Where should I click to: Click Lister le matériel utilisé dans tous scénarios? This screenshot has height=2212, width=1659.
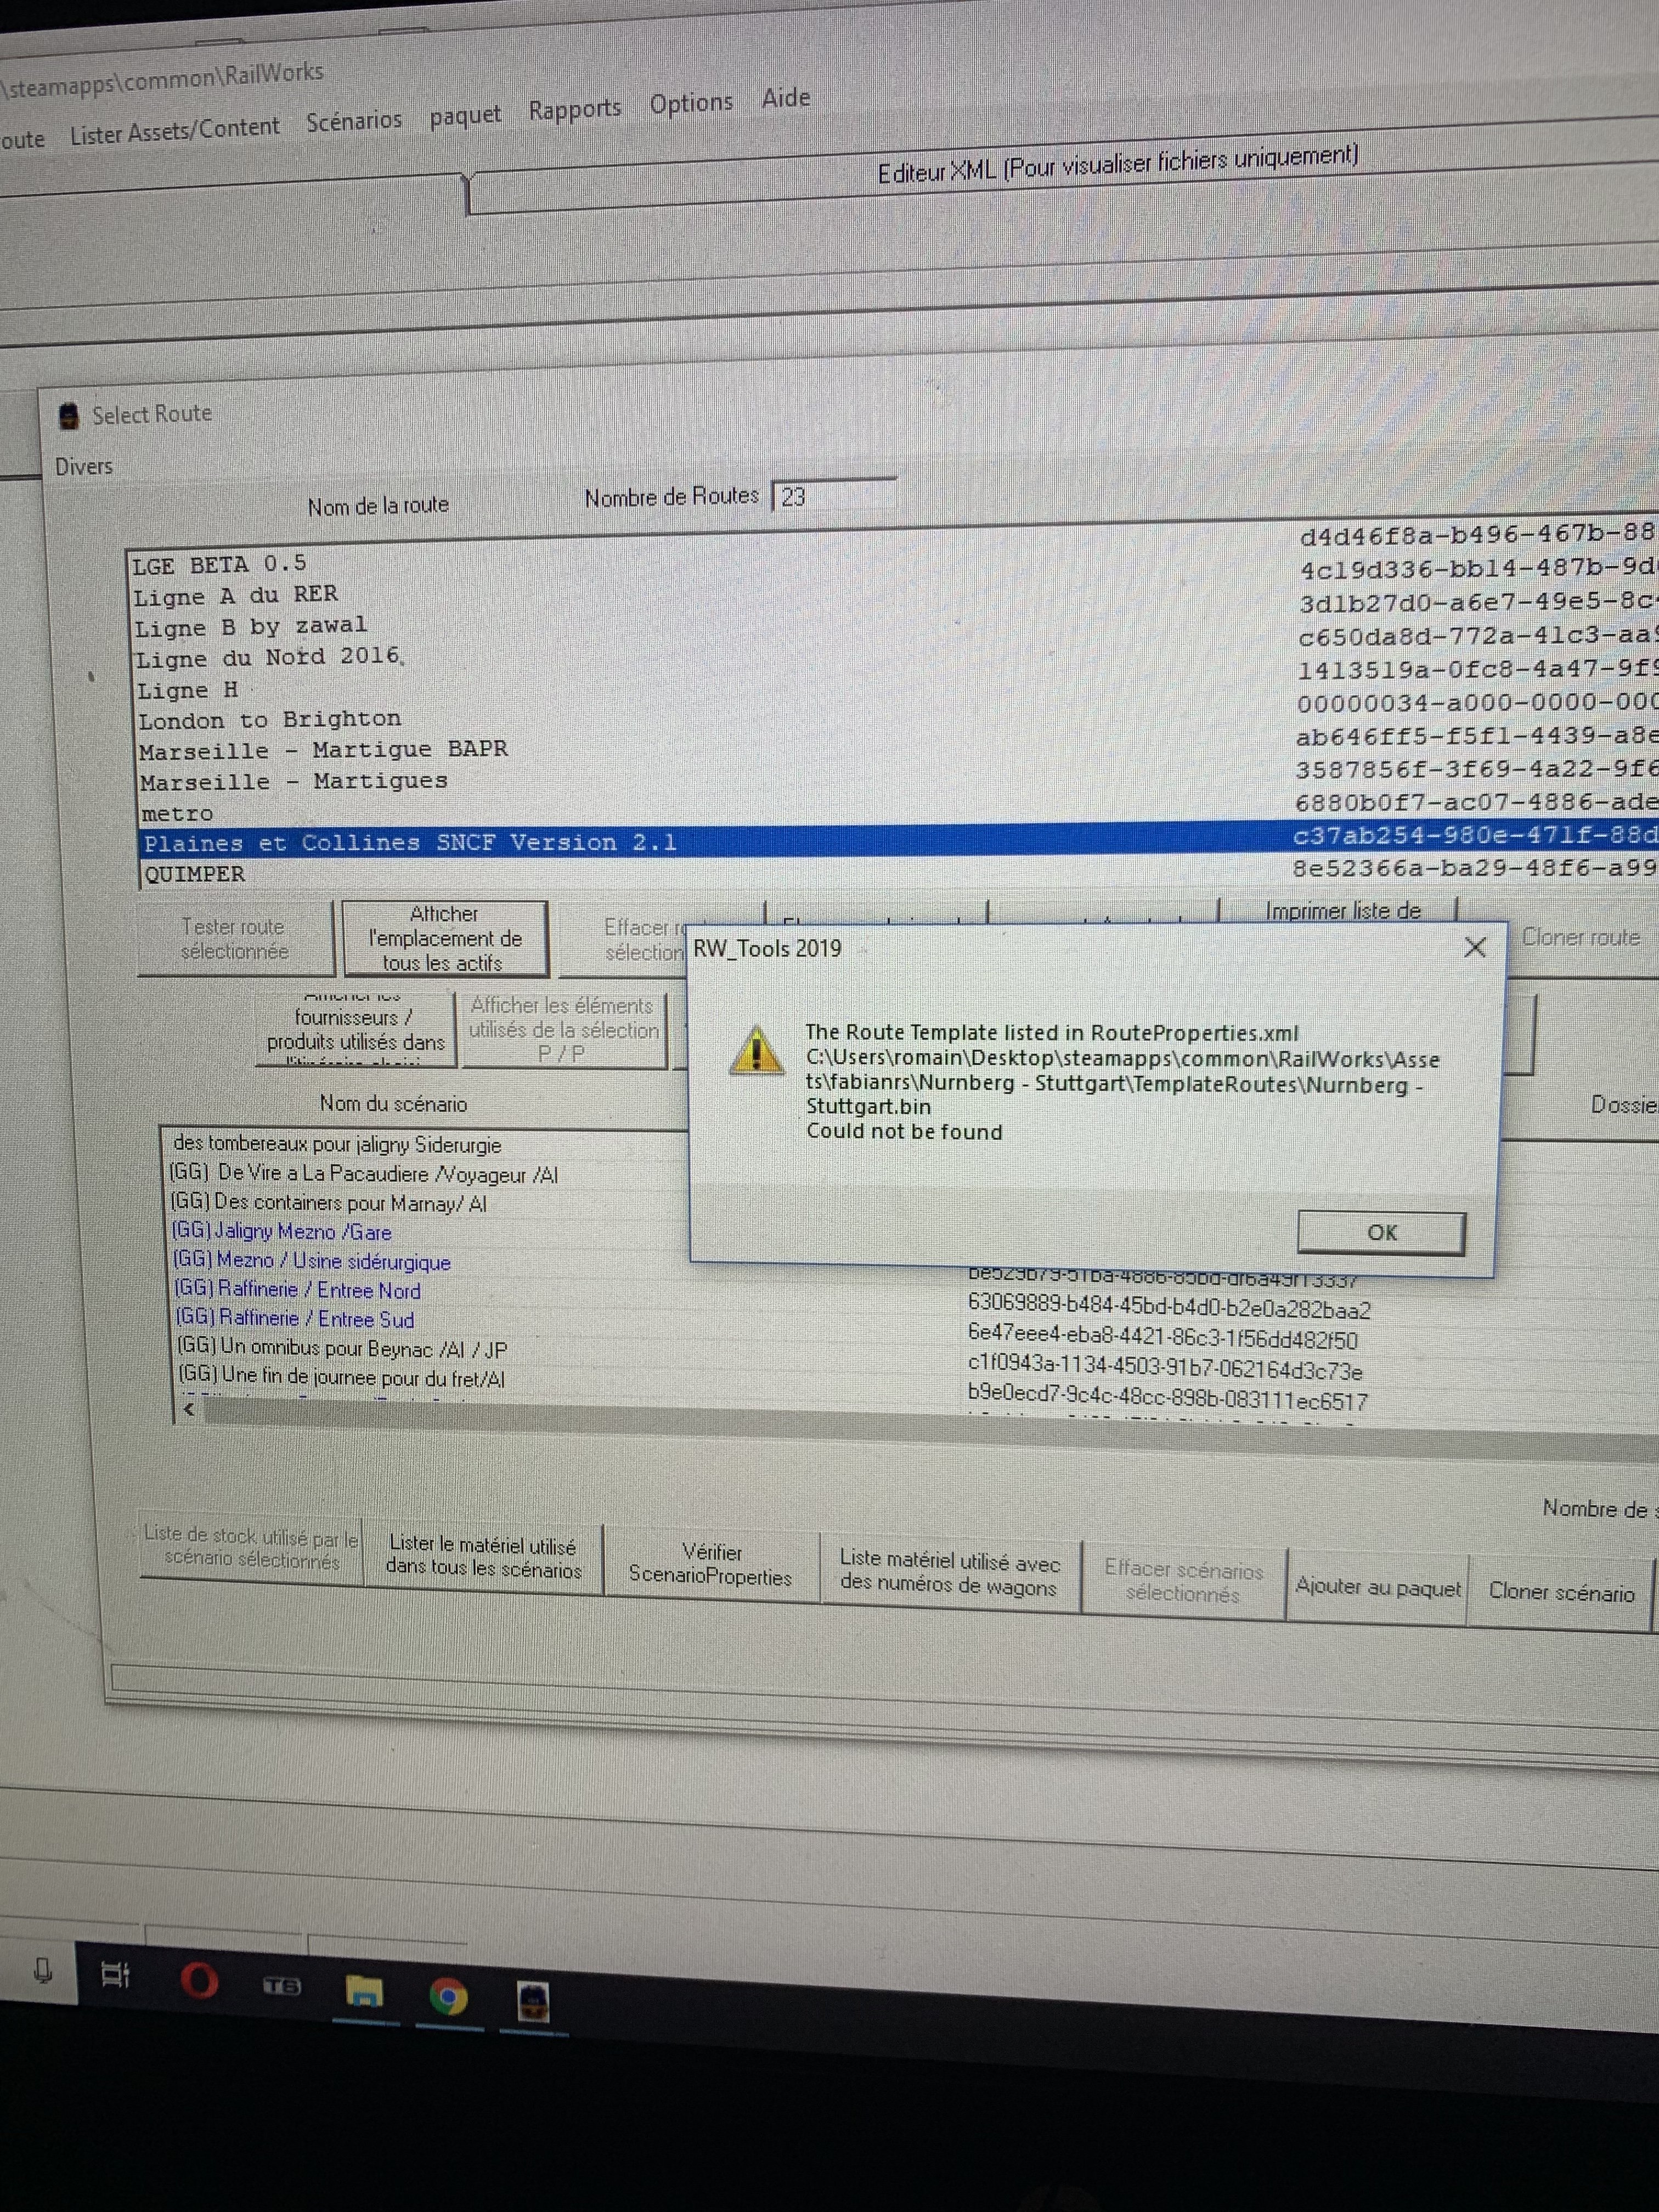(483, 1557)
